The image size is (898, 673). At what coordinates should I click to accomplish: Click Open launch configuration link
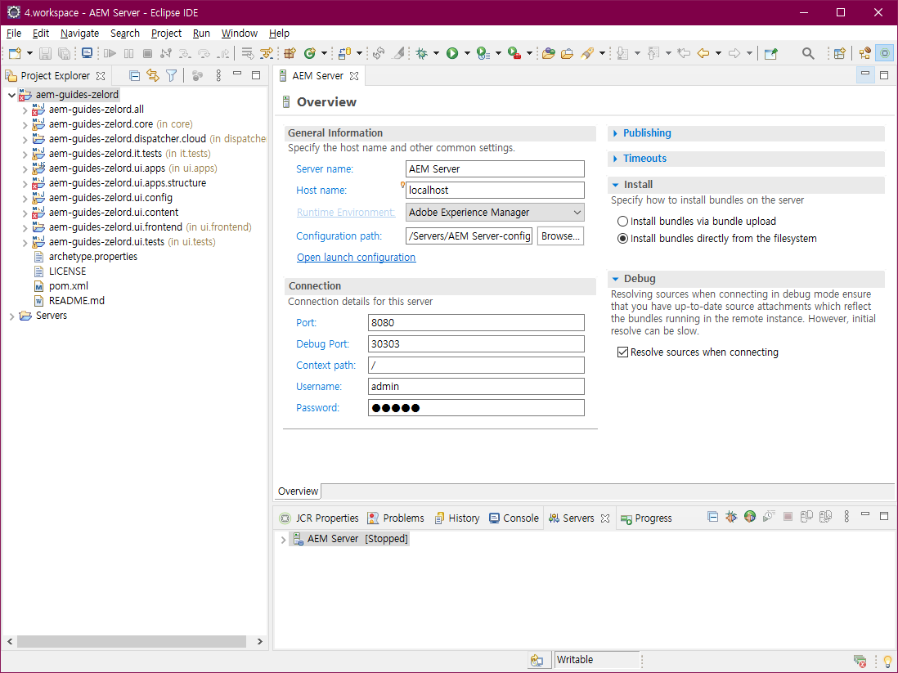pos(357,257)
